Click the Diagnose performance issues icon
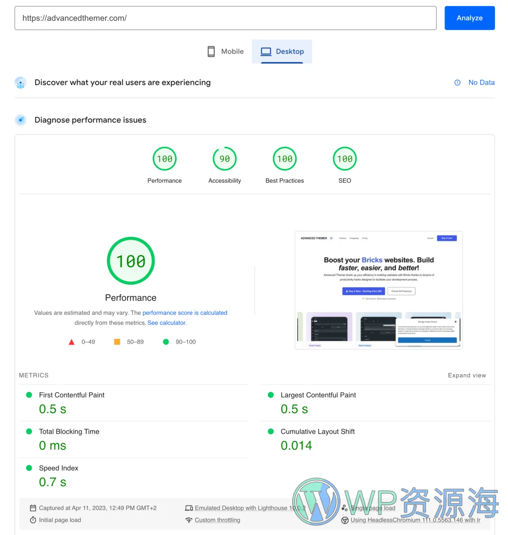Image resolution: width=508 pixels, height=535 pixels. coord(20,120)
